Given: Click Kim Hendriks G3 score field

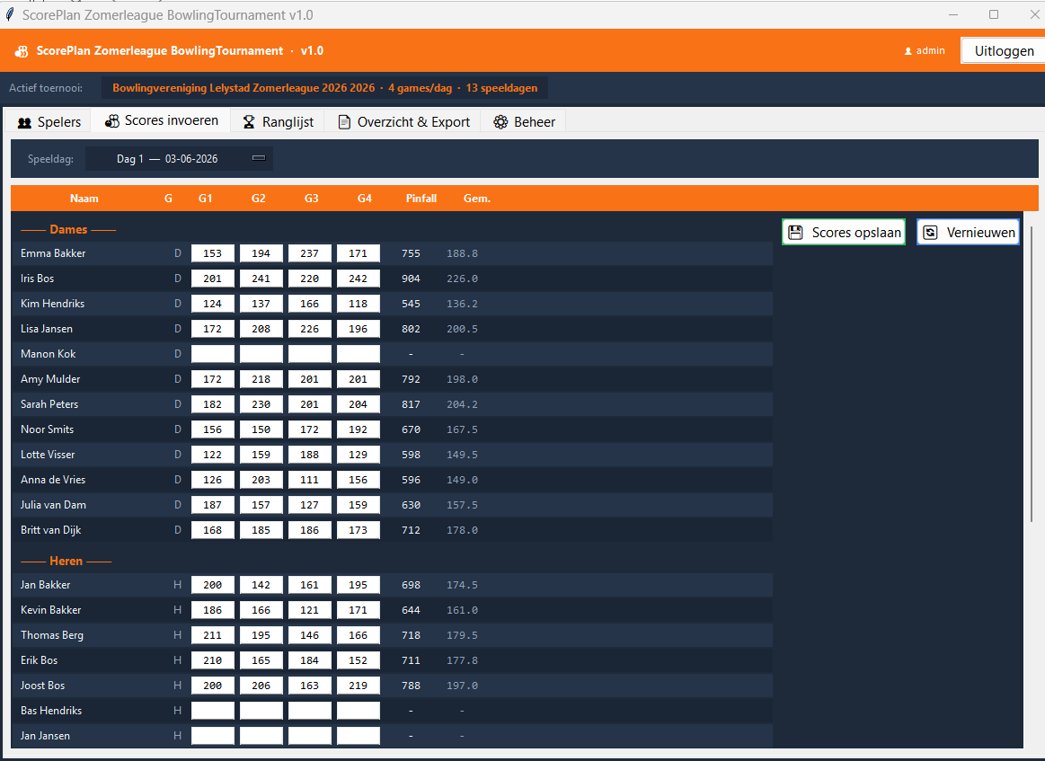Looking at the screenshot, I should coord(310,304).
